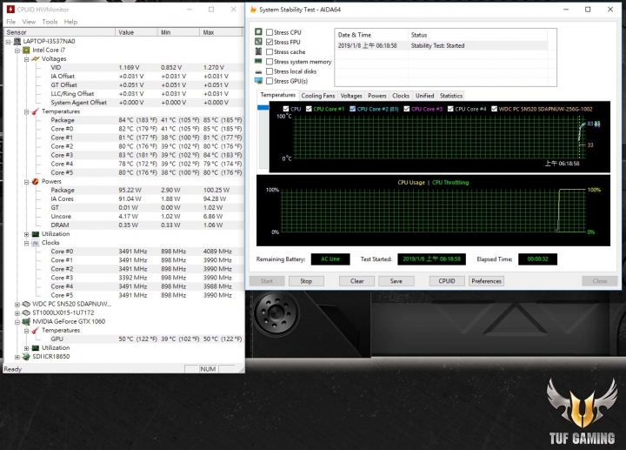This screenshot has width=626, height=450.
Task: Expand the CPU Utilization branch
Action: pyautogui.click(x=26, y=234)
